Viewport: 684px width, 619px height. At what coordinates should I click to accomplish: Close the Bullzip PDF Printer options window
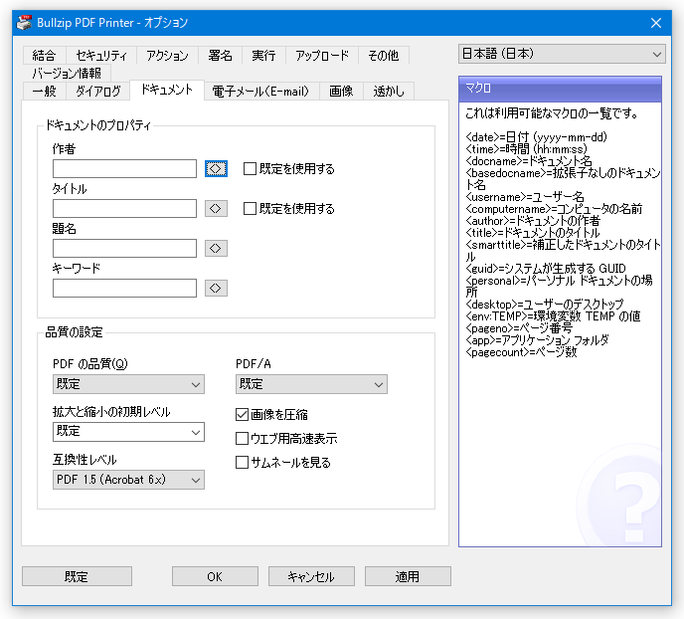click(x=656, y=23)
